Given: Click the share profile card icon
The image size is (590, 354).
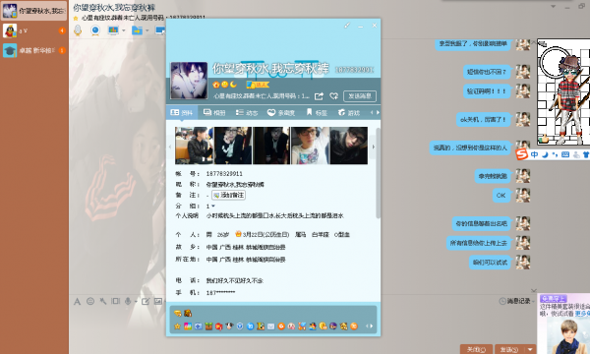Looking at the screenshot, I should pyautogui.click(x=319, y=96).
